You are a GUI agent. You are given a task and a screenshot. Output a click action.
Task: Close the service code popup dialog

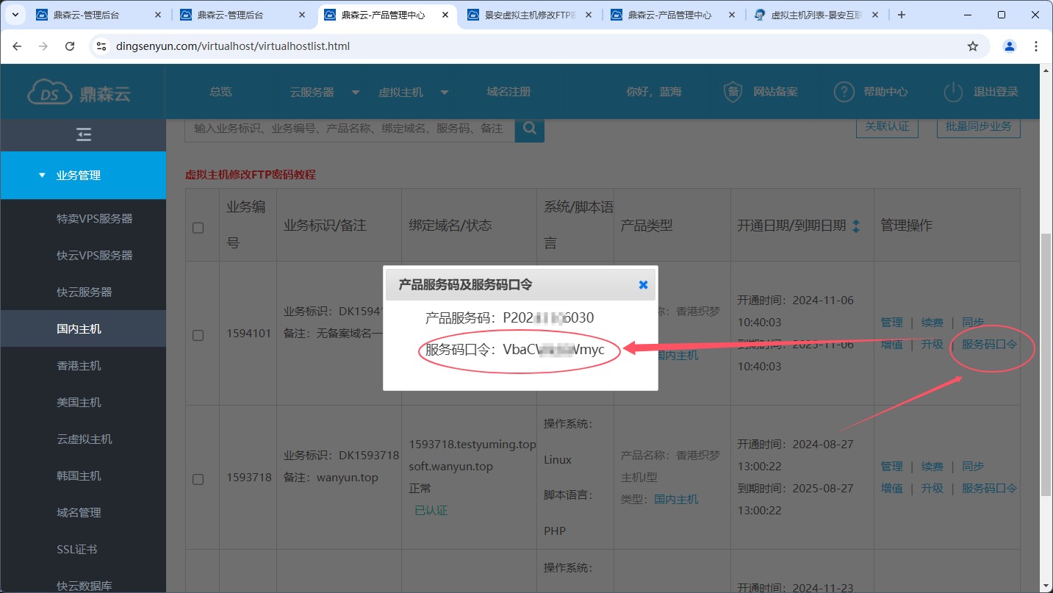(643, 284)
